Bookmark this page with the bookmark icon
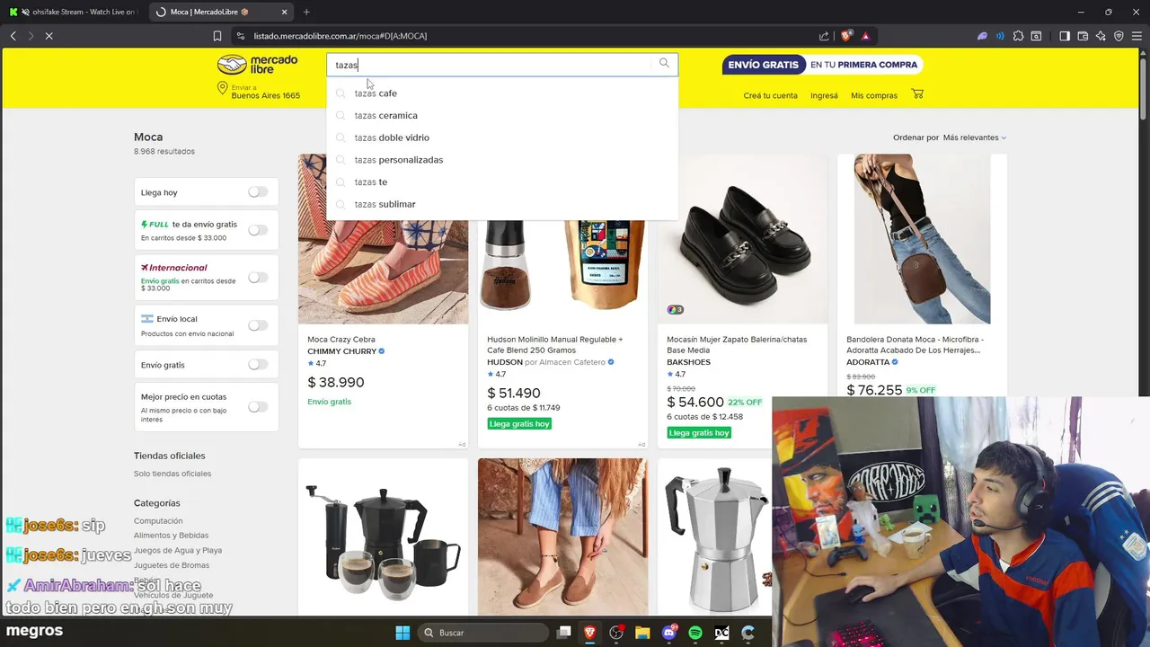The height and width of the screenshot is (647, 1150). (x=217, y=36)
